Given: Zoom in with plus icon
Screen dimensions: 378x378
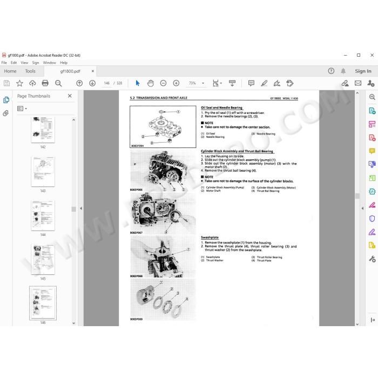Looking at the screenshot, I should 176,83.
